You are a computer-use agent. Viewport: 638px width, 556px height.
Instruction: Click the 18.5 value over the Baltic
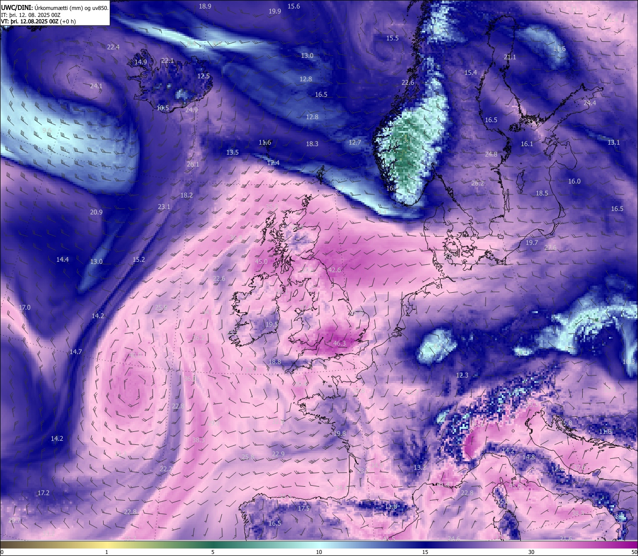click(542, 193)
